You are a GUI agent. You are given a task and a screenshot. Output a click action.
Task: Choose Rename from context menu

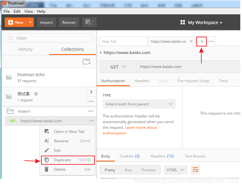coord(67,141)
